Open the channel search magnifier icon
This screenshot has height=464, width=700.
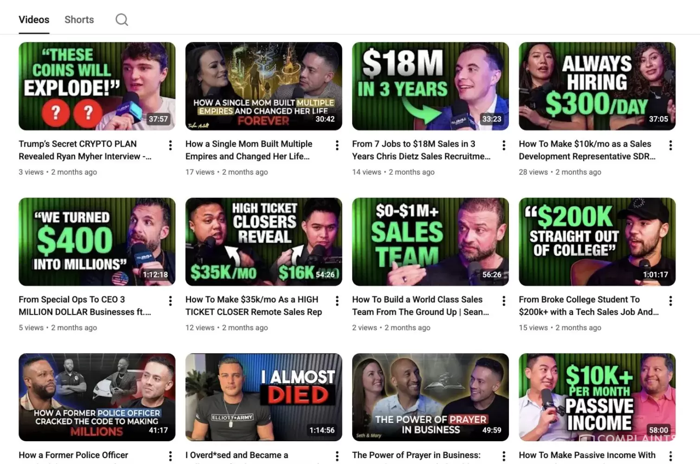[x=122, y=19]
